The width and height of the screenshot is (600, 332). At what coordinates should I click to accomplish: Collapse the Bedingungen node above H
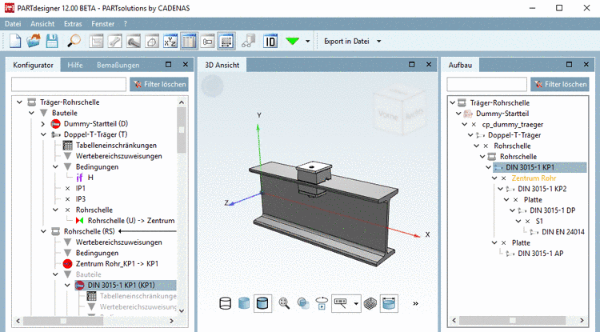point(55,166)
